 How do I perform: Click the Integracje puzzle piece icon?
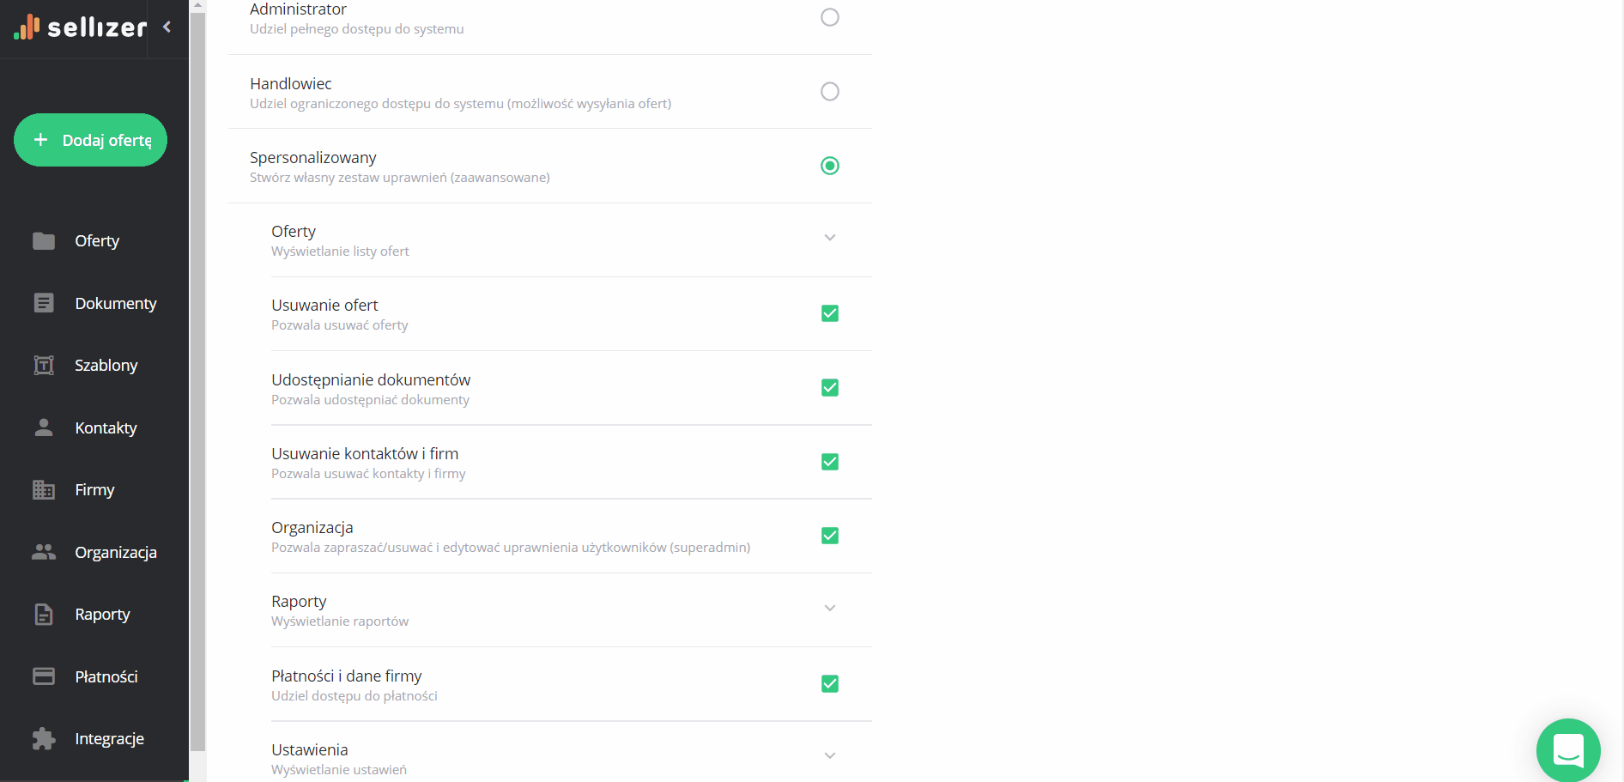pos(43,739)
